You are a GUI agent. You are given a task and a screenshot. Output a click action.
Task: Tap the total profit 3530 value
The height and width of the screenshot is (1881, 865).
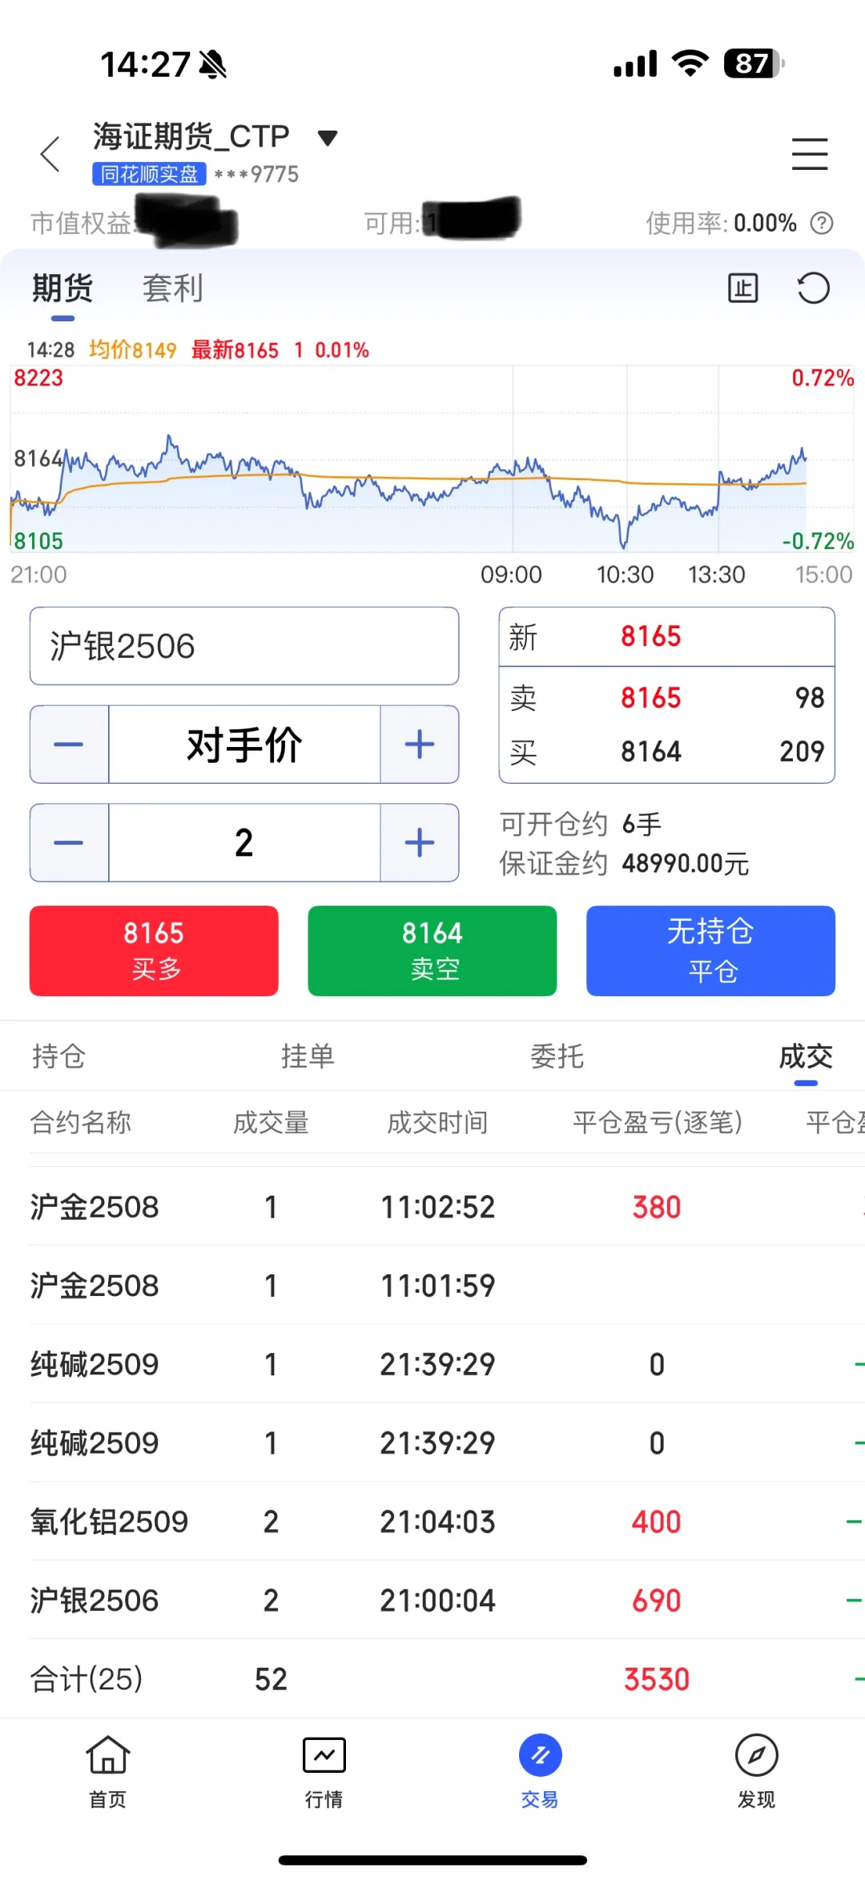(657, 1679)
